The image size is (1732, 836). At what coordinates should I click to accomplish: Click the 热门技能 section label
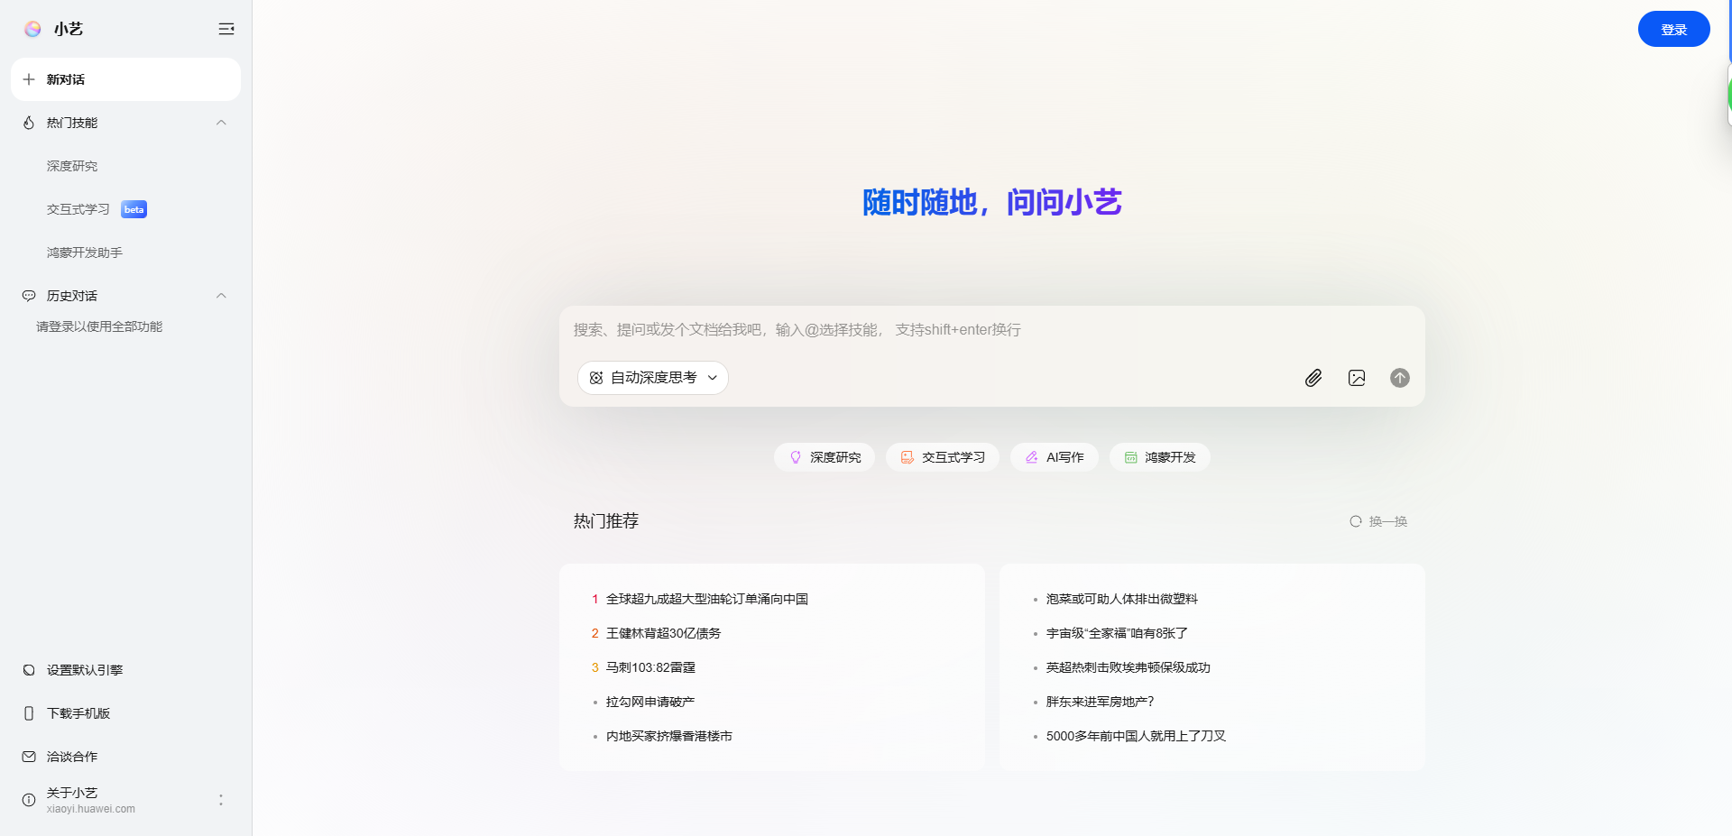click(72, 123)
